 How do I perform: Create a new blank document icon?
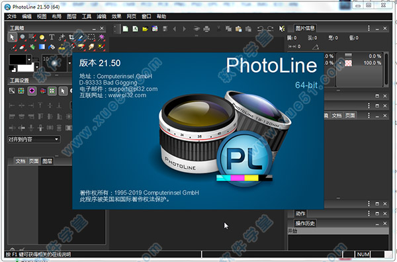pos(125,28)
